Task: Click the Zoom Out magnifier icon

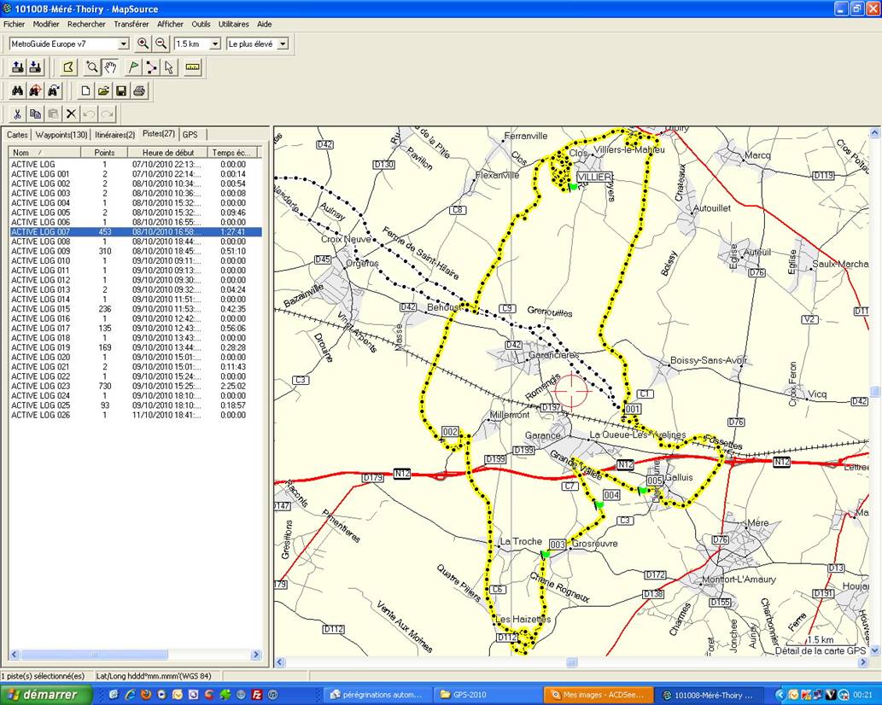Action: click(x=161, y=44)
